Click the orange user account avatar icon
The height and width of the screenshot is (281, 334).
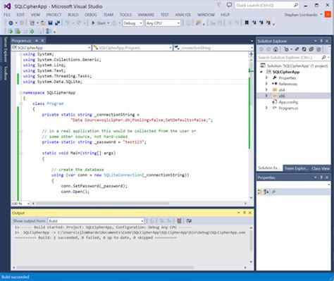click(328, 15)
